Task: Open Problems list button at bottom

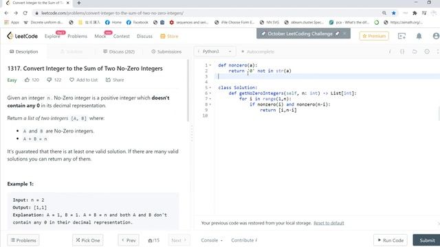Action: [23, 240]
